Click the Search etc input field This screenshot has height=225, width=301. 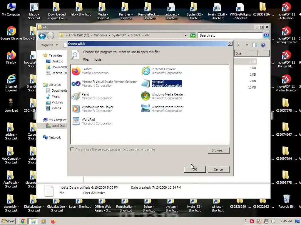click(x=230, y=35)
